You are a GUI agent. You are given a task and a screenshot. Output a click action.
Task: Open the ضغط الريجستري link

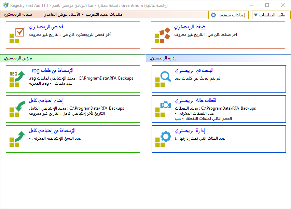(190, 27)
